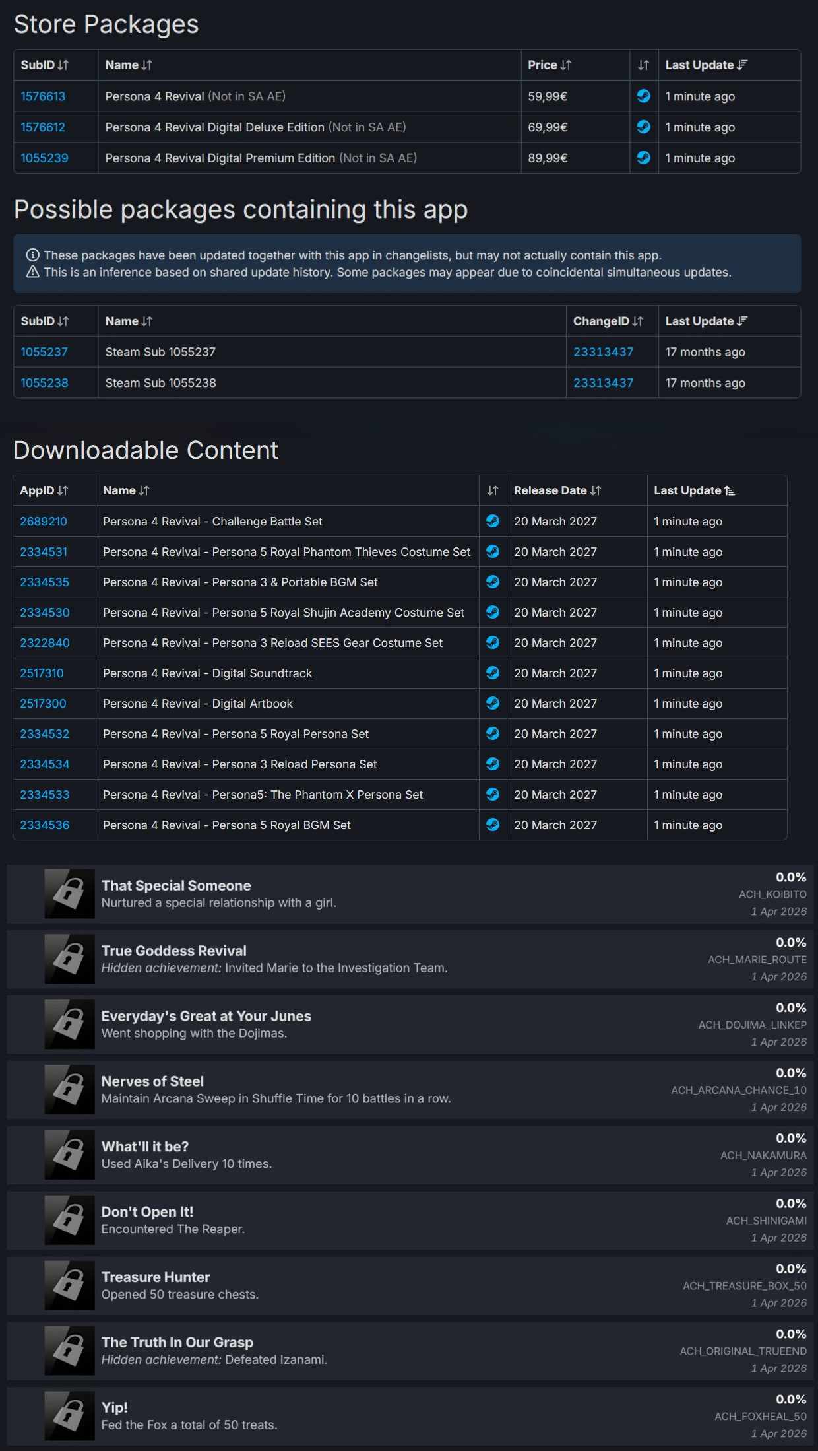Screen dimensions: 818x1451
Task: Click Steam icon for SEES Gear Costume Set
Action: tap(493, 642)
